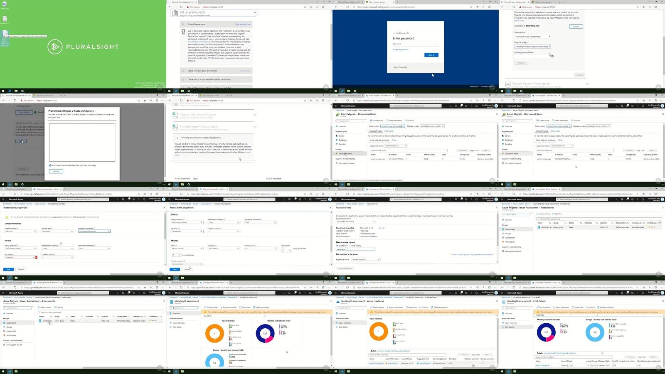Click the blue Sign in button
The width and height of the screenshot is (665, 374).
(x=431, y=55)
